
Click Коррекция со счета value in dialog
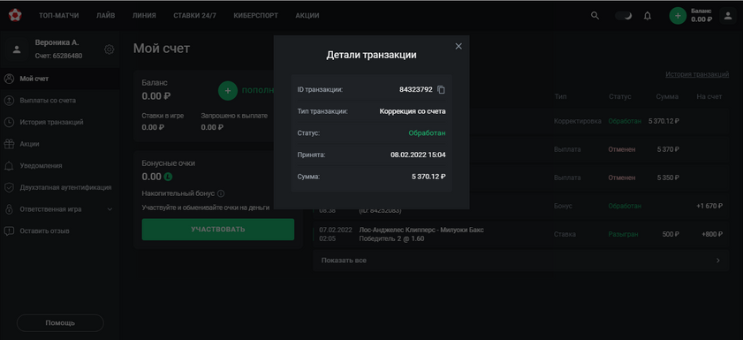[x=413, y=112]
